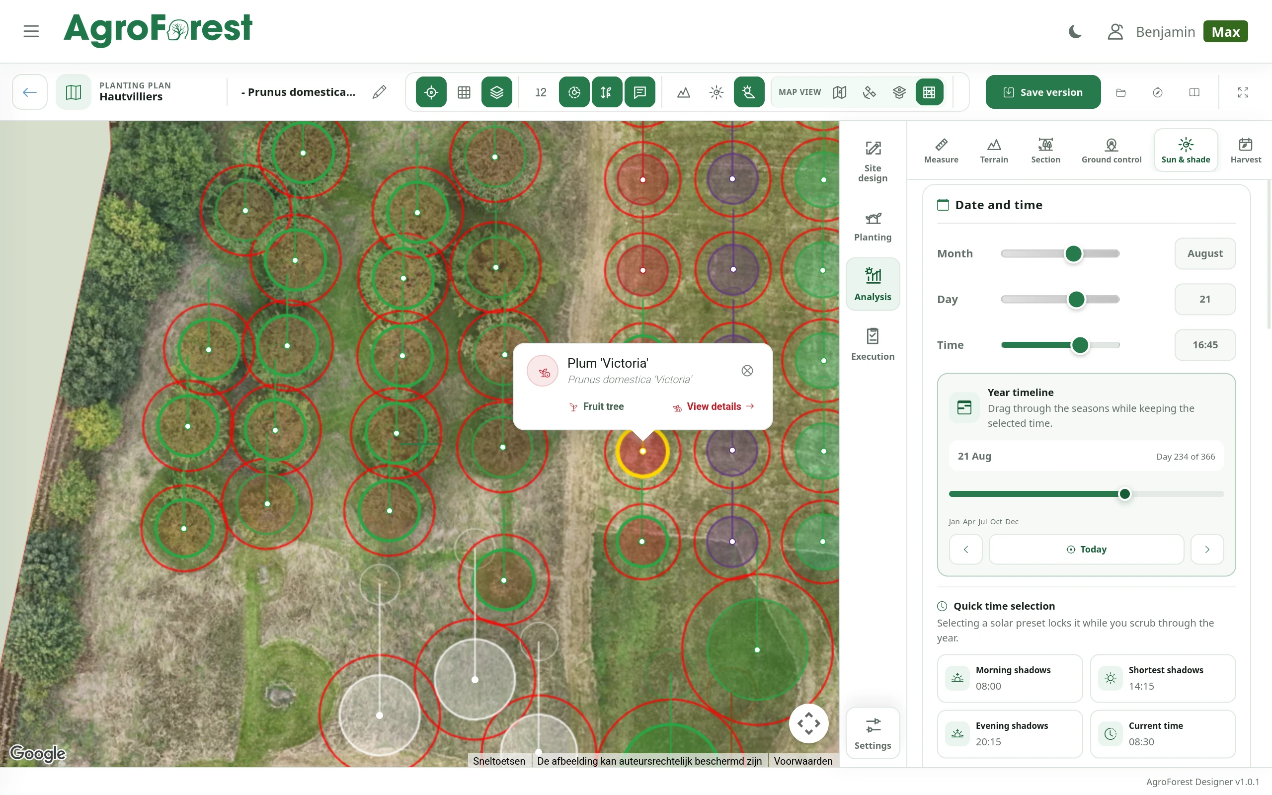Click the map pan control button
Screen dimensions: 1272x795
point(808,723)
